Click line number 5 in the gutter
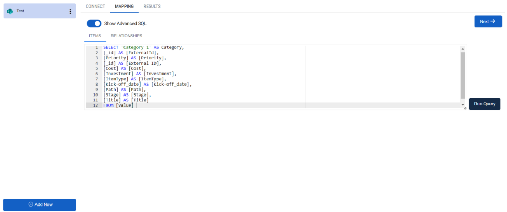 [x=96, y=68]
